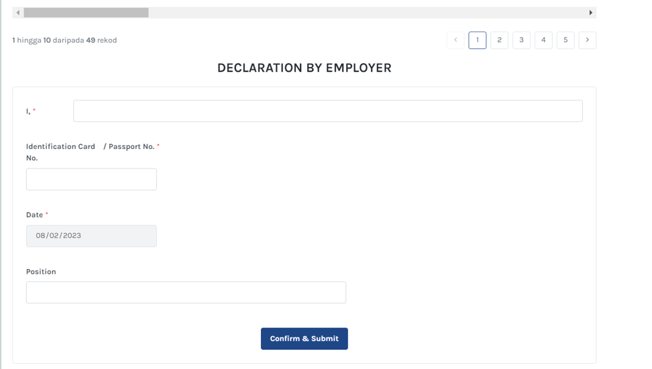Open page 2 of the records
This screenshot has height=369, width=652.
pyautogui.click(x=499, y=40)
